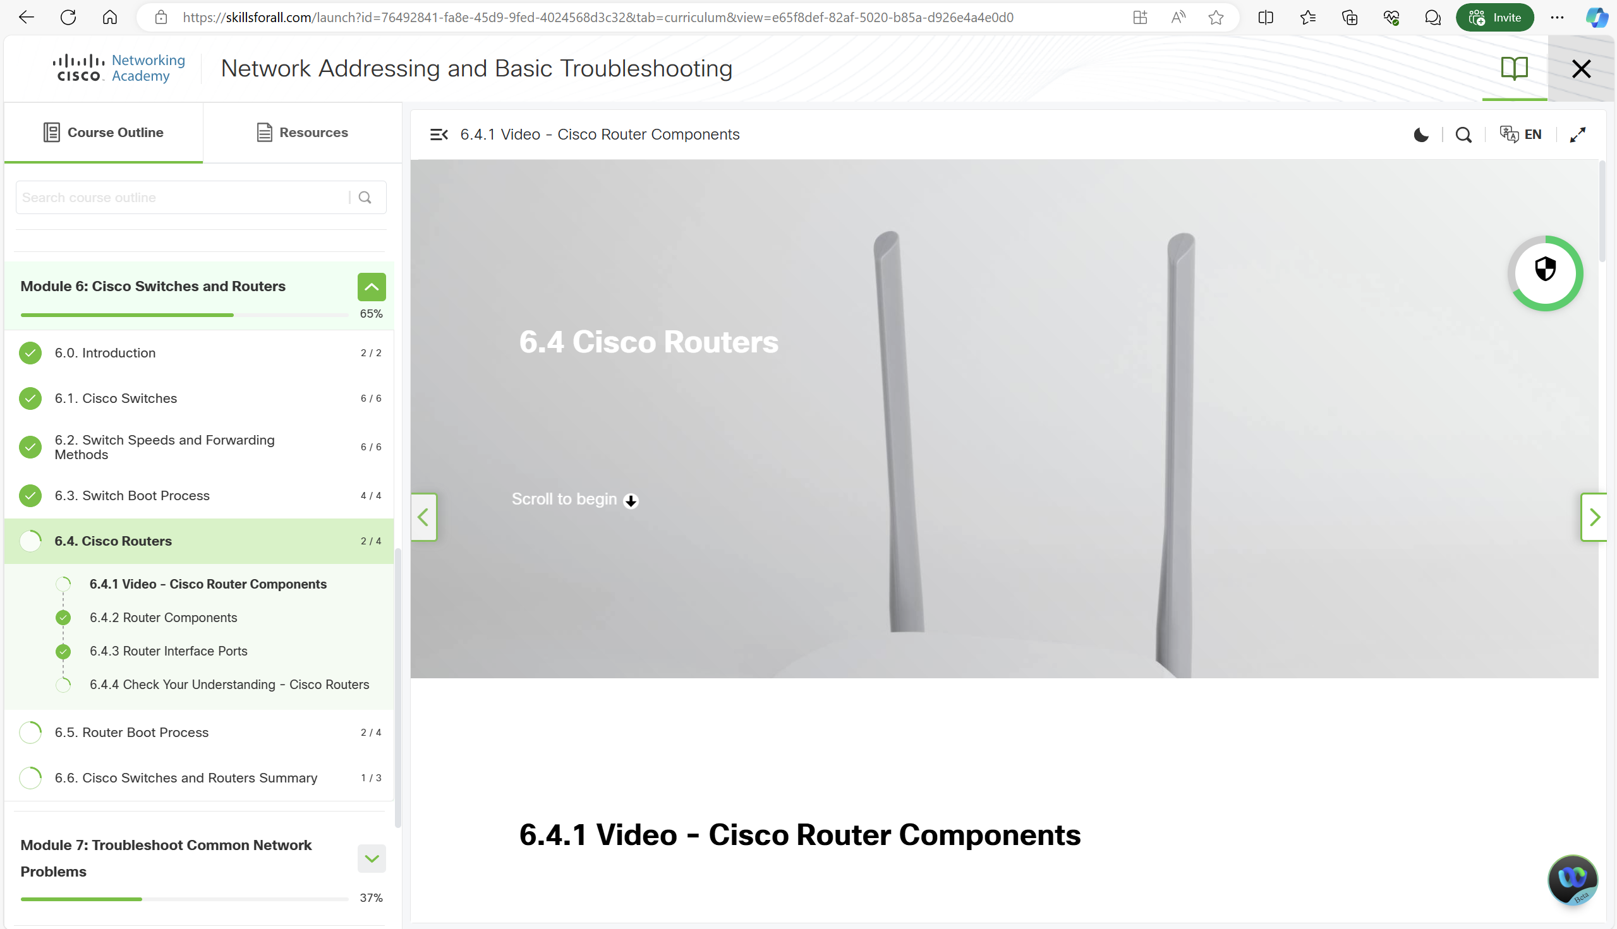Open the shield progress badge
Viewport: 1617px width, 929px height.
point(1545,273)
